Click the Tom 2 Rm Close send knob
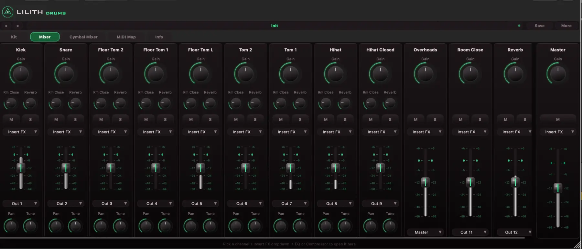 pyautogui.click(x=236, y=103)
